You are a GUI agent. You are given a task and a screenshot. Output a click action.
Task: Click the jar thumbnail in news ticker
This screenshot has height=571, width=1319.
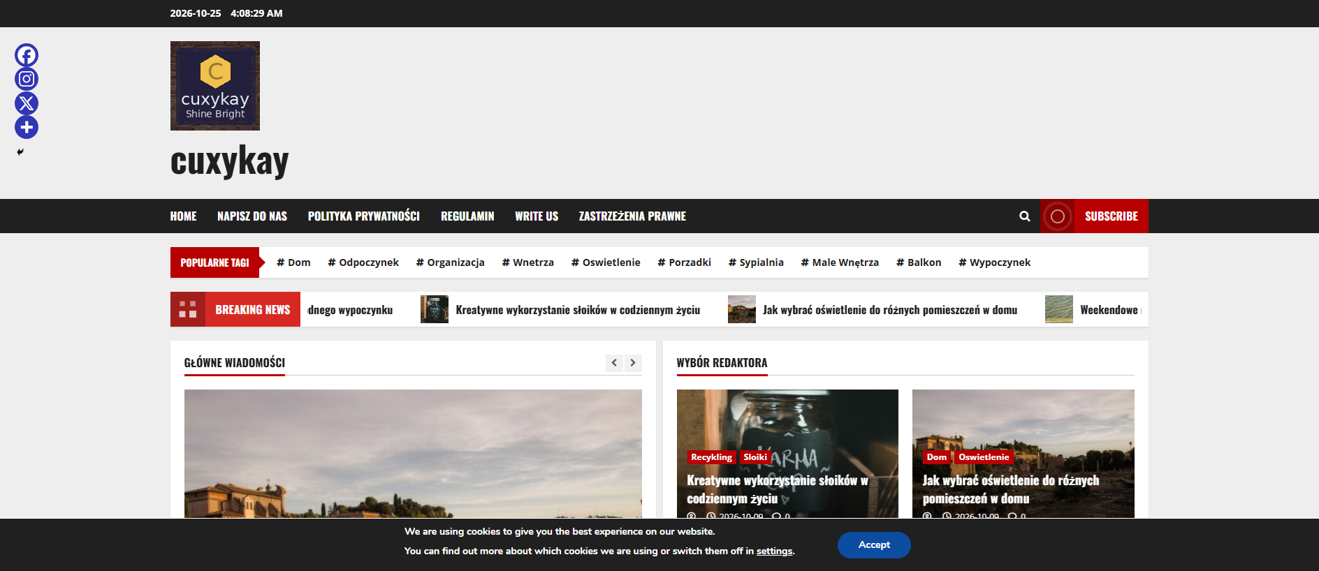[x=435, y=309]
